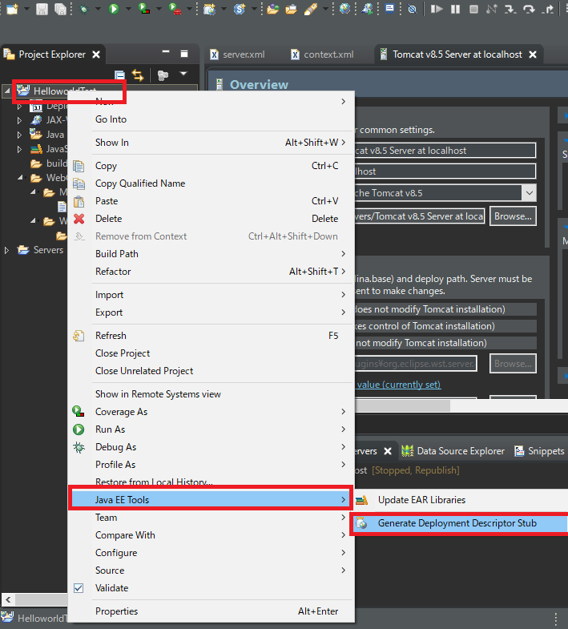Click the editor horizontal scrollbar thumb
The image size is (568, 629).
tap(402, 405)
